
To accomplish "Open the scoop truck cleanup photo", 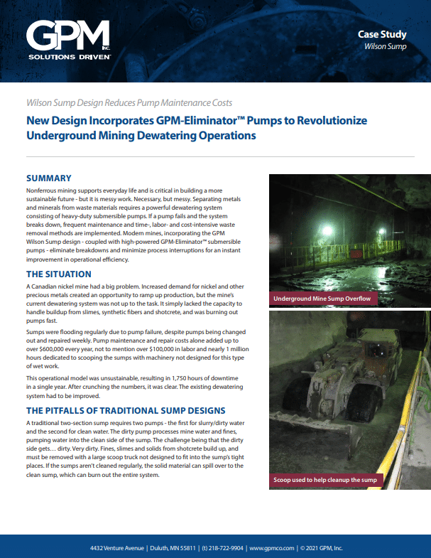I will [x=350, y=400].
